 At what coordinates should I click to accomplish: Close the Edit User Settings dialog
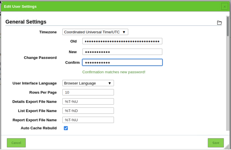225,6
